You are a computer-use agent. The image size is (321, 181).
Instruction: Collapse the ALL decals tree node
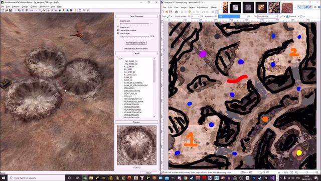tap(119, 59)
